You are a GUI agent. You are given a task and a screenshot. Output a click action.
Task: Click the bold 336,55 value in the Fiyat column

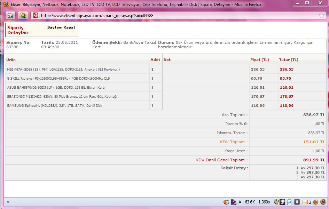click(258, 70)
